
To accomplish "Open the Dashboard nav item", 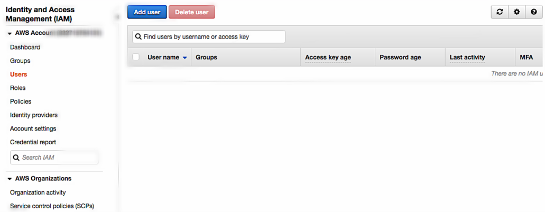I will click(25, 47).
